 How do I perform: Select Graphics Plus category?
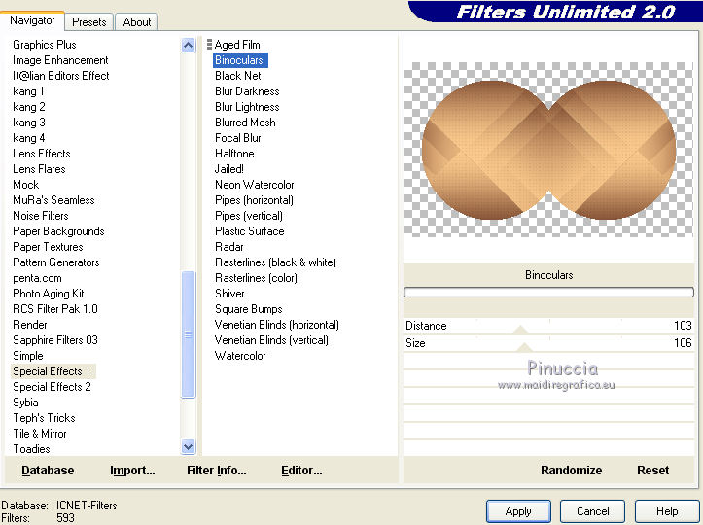pyautogui.click(x=45, y=45)
